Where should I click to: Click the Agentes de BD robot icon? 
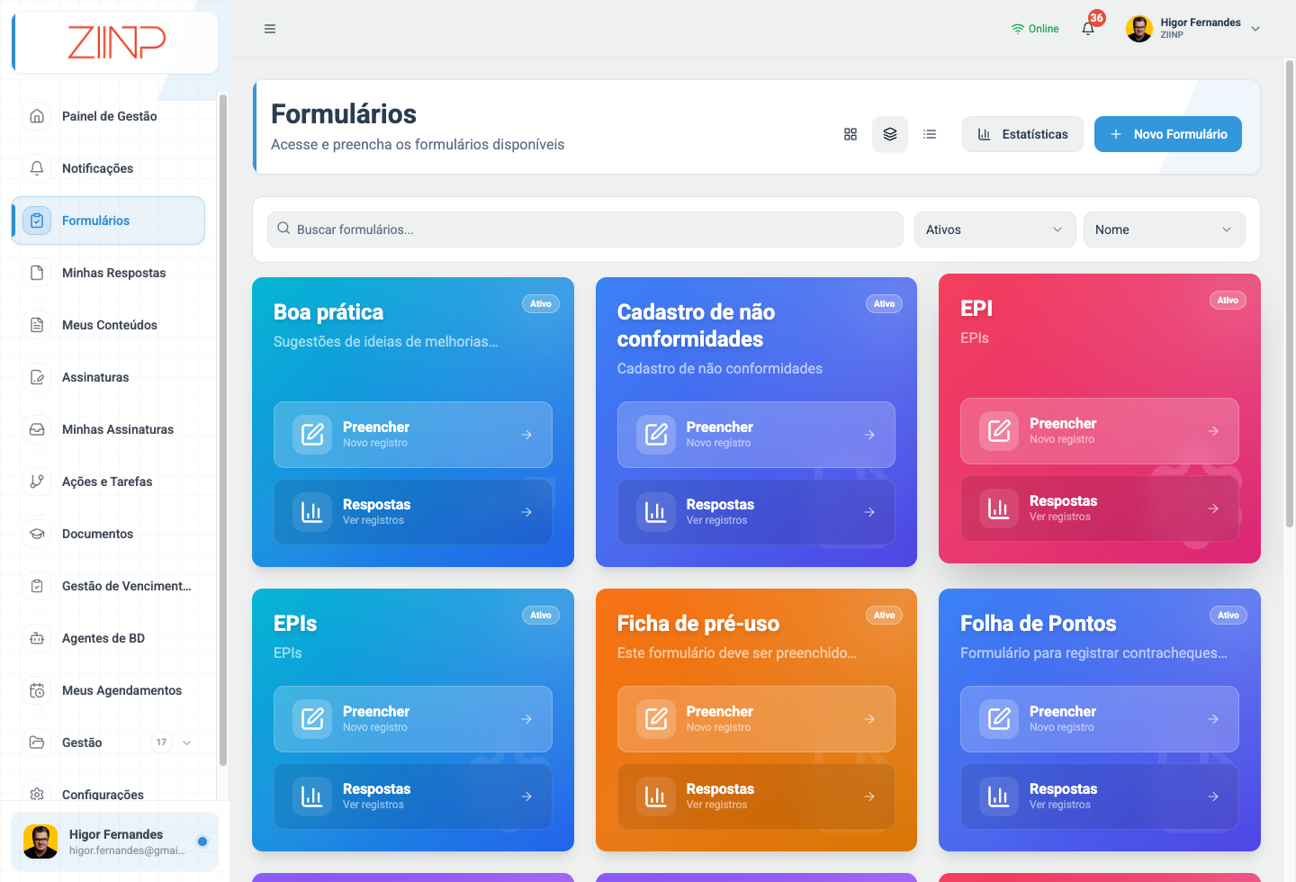[x=37, y=638]
